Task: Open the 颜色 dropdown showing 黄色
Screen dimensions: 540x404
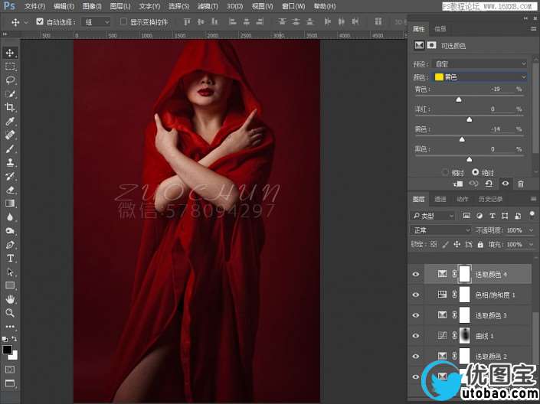Action: click(x=479, y=77)
